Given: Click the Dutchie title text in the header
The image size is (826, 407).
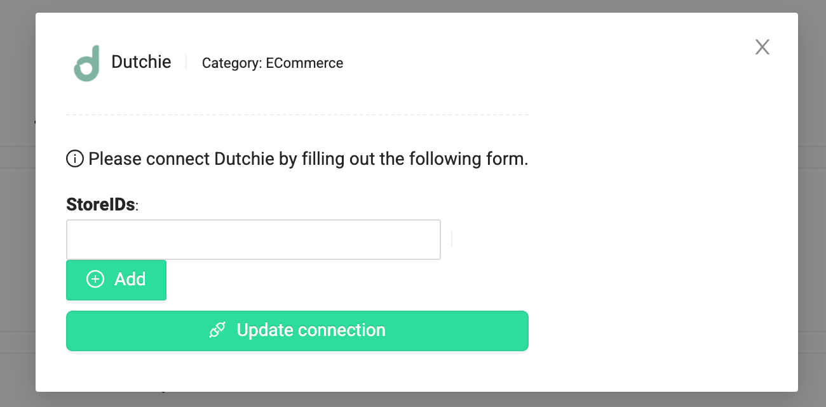Looking at the screenshot, I should [x=141, y=61].
